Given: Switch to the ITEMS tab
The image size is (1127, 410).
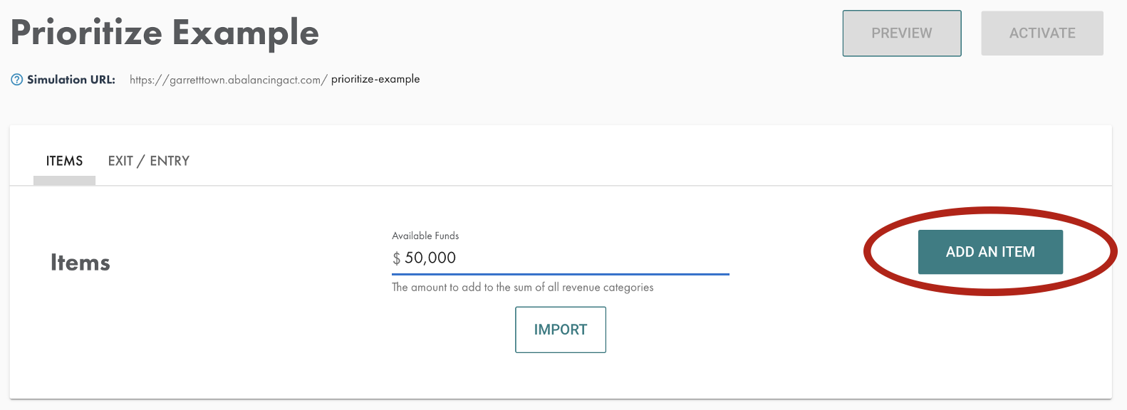Looking at the screenshot, I should pyautogui.click(x=64, y=161).
